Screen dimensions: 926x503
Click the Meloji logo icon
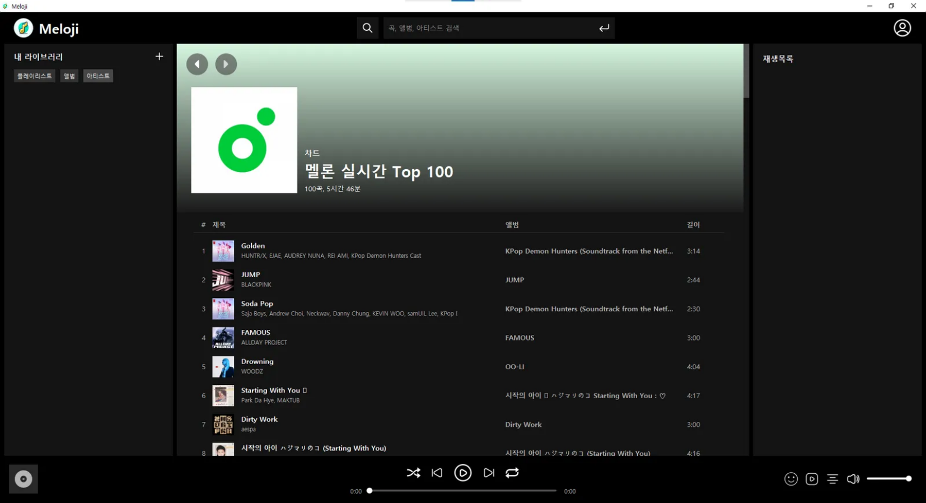tap(24, 28)
